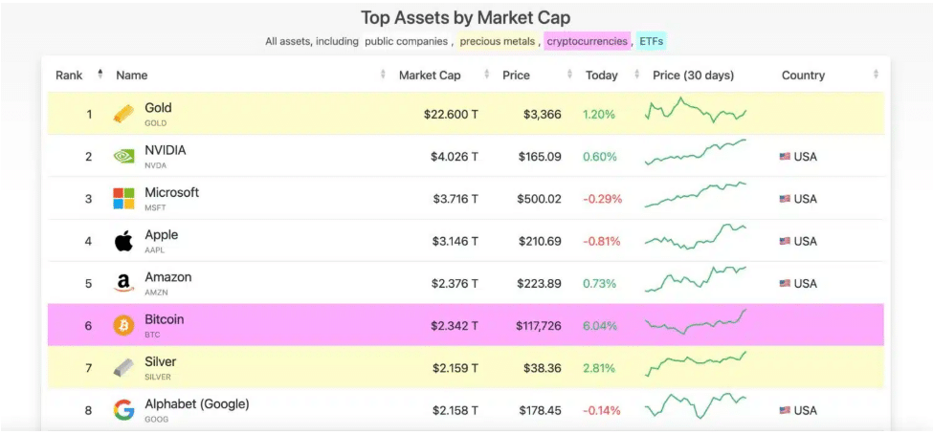933x434 pixels.
Task: Click the USA flag in Alphabet row
Action: tap(785, 410)
